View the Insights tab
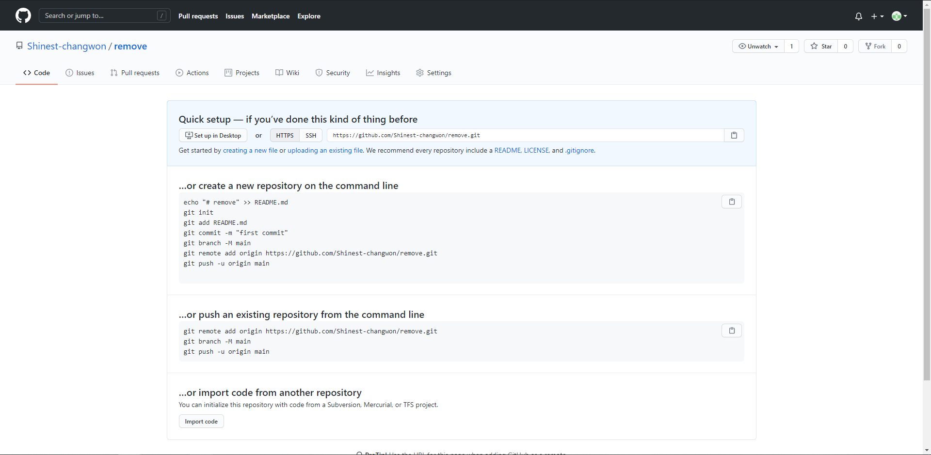The image size is (931, 455). [383, 73]
